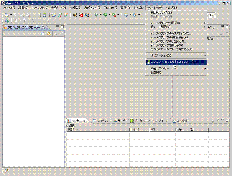Viewport: 232px width, 176px height.
Task: Choose パースペクティブのカスタマイズ(Z) entry
Action: coord(176,33)
